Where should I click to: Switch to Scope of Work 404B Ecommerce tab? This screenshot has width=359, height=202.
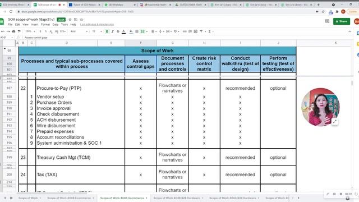[x=69, y=198]
